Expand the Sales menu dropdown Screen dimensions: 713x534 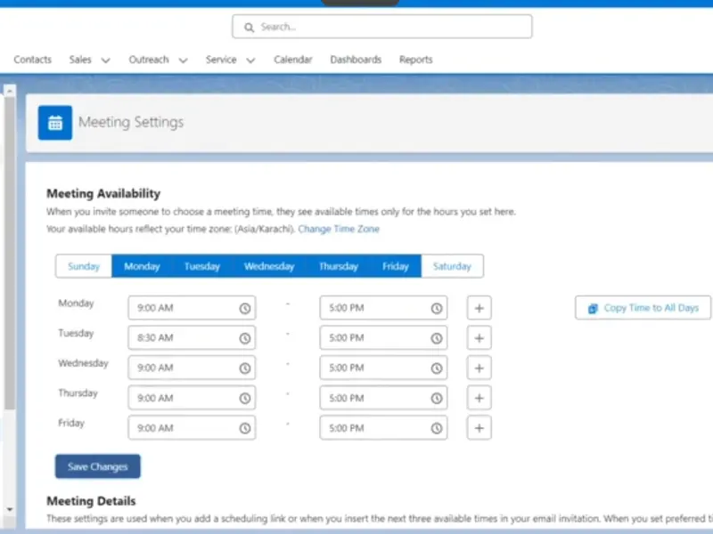[105, 61]
